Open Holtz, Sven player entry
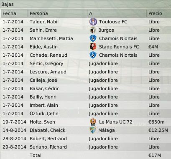Viewport: 171px width, 159px height. (42, 122)
